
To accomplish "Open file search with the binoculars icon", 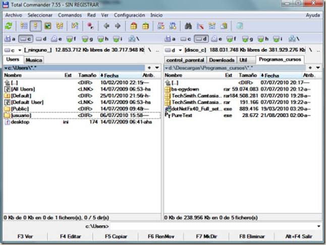I will pyautogui.click(x=188, y=26).
